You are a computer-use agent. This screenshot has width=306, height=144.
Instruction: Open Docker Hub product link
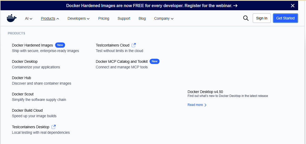(22, 78)
